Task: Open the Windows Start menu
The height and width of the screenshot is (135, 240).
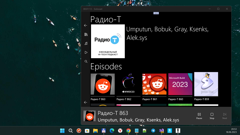Action: [x=62, y=131]
